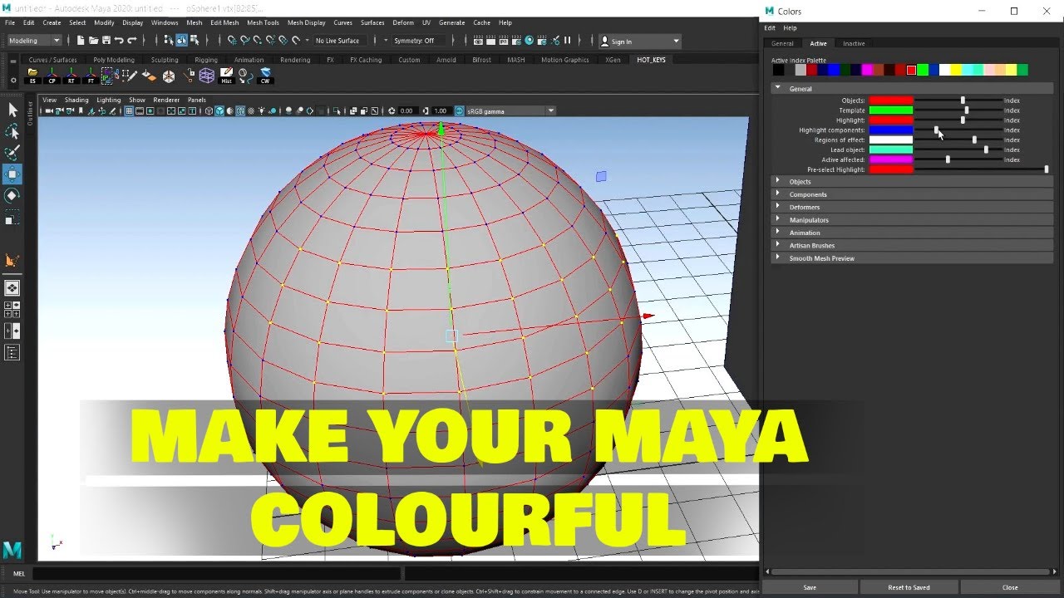Click the Save Scene floppy icon
Image resolution: width=1064 pixels, height=598 pixels.
click(x=106, y=40)
